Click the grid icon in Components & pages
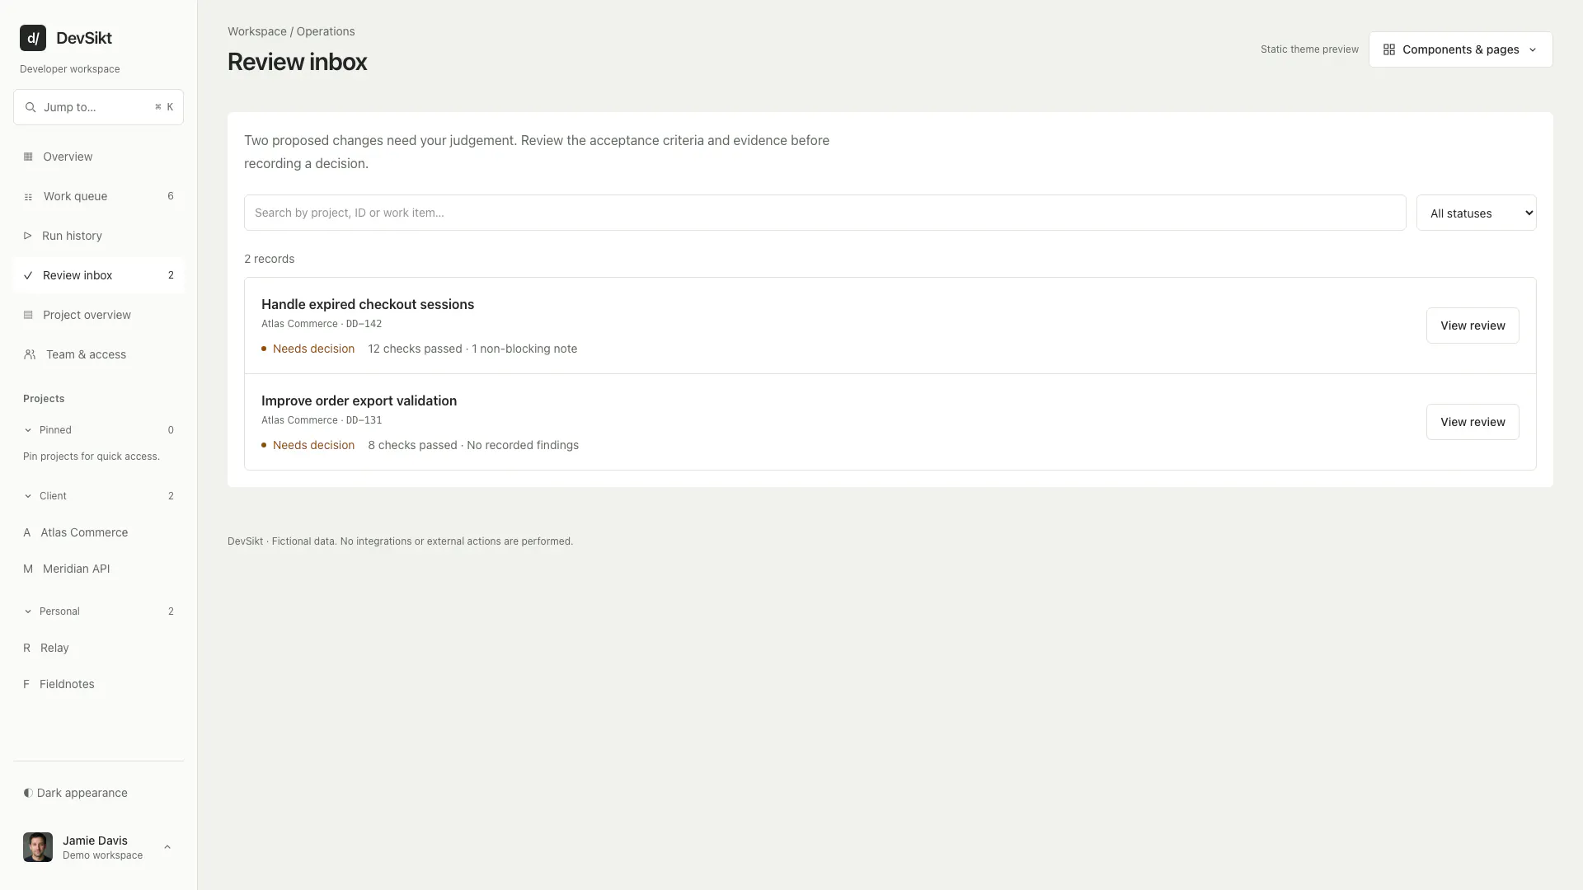This screenshot has width=1583, height=890. pyautogui.click(x=1389, y=49)
